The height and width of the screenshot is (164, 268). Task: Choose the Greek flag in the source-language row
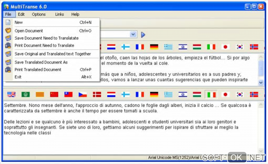pos(168,47)
